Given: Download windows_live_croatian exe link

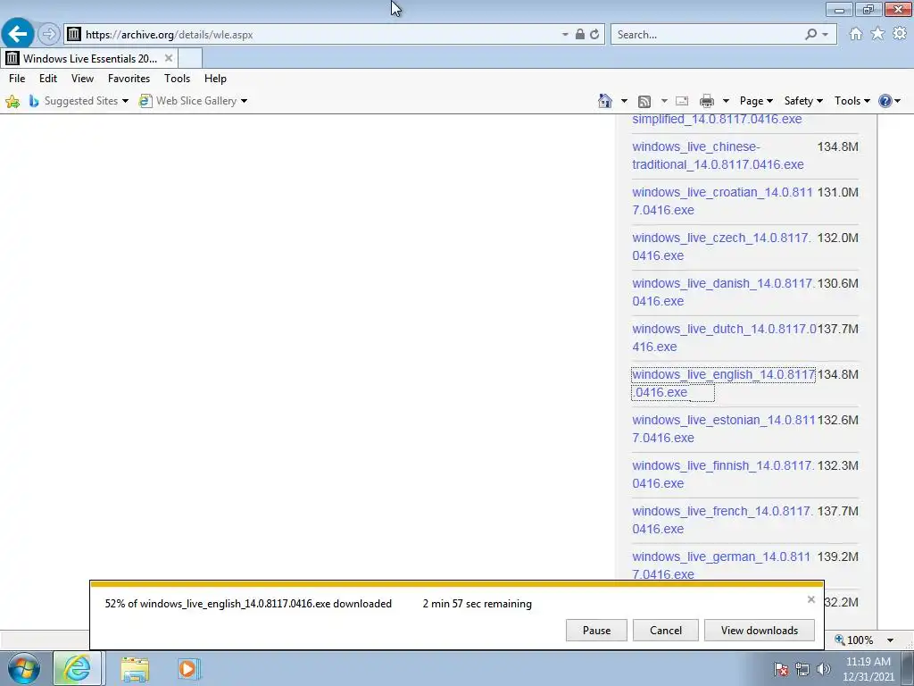Looking at the screenshot, I should [x=722, y=201].
